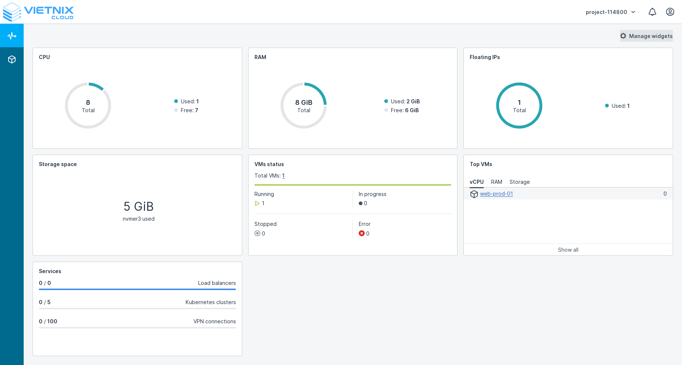The height and width of the screenshot is (365, 682).
Task: Click the Vietnix Cloud logo
Action: [38, 12]
